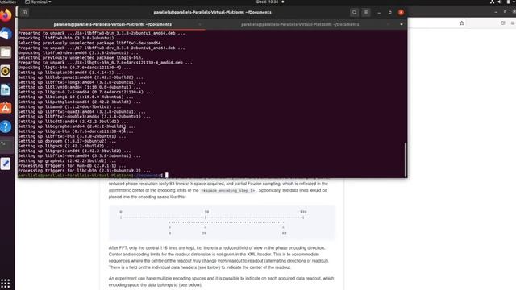Open the Help question-mark icon
The width and height of the screenshot is (516, 290).
click(x=6, y=126)
